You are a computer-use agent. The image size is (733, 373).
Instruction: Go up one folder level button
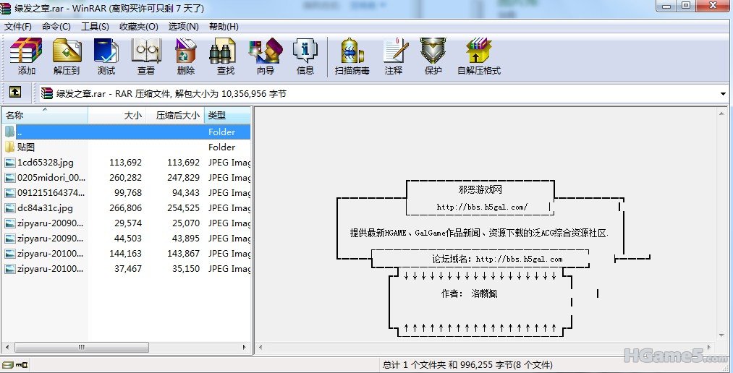(15, 92)
